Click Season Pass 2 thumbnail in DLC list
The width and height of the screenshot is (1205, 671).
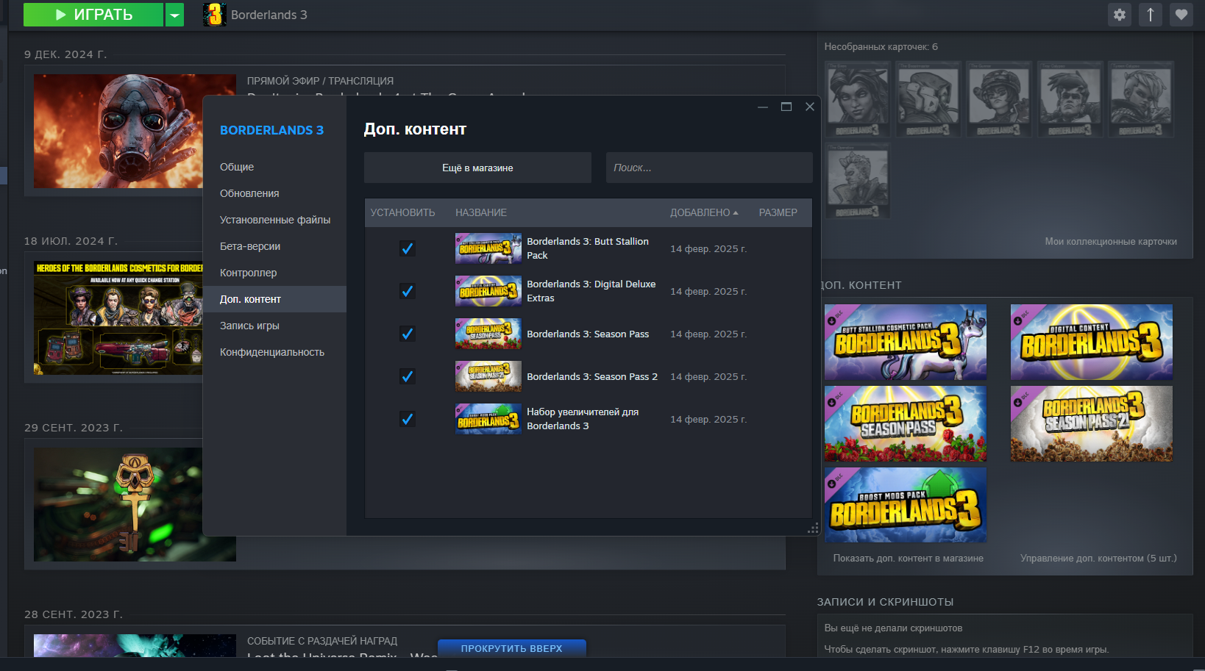coord(488,376)
